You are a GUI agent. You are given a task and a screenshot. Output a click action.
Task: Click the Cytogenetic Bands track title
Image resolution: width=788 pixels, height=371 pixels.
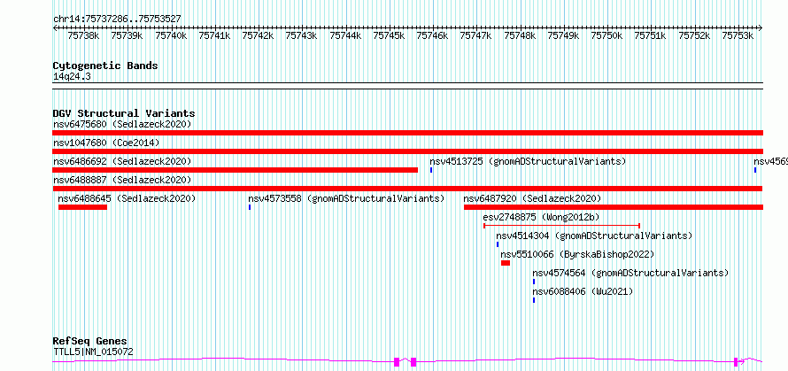pyautogui.click(x=105, y=66)
